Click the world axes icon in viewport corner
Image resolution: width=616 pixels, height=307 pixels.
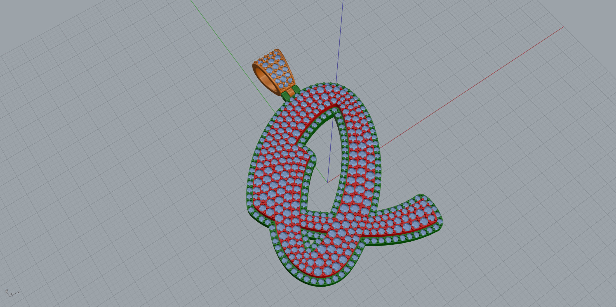click(12, 293)
